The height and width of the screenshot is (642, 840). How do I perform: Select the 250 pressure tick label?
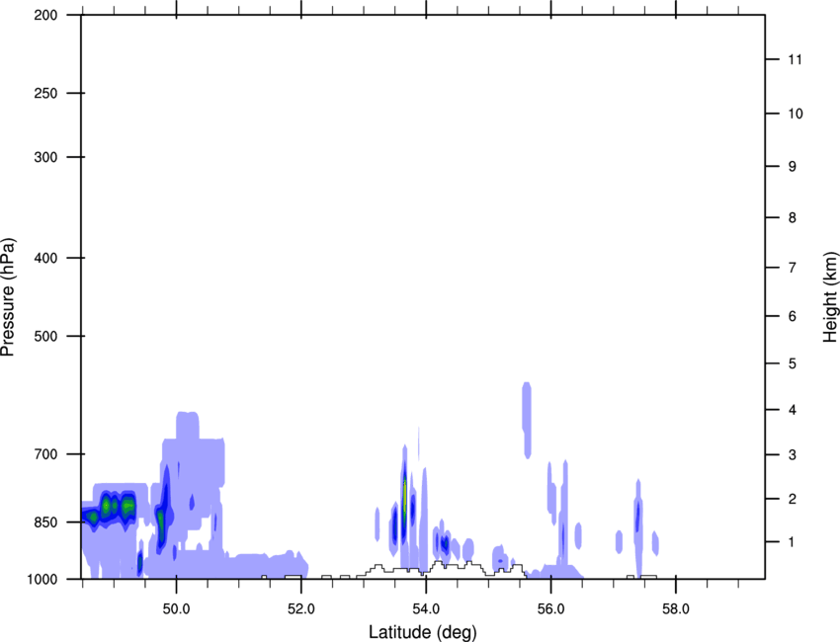[45, 93]
